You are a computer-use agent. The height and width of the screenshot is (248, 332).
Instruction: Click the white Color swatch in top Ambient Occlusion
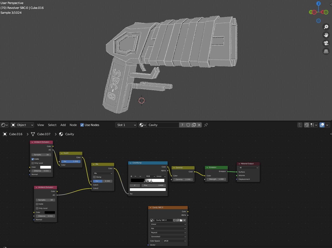pos(46,167)
